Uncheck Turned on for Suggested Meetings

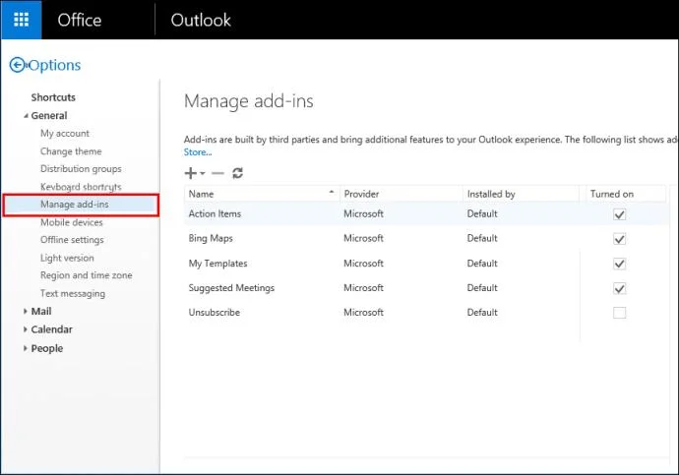click(619, 288)
